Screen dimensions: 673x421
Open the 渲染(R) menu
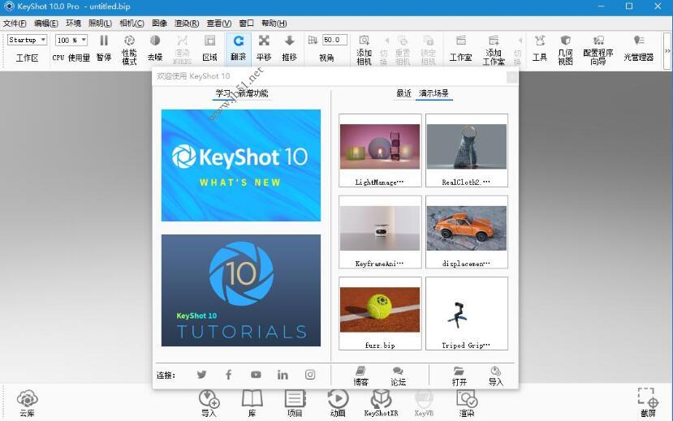(x=187, y=24)
